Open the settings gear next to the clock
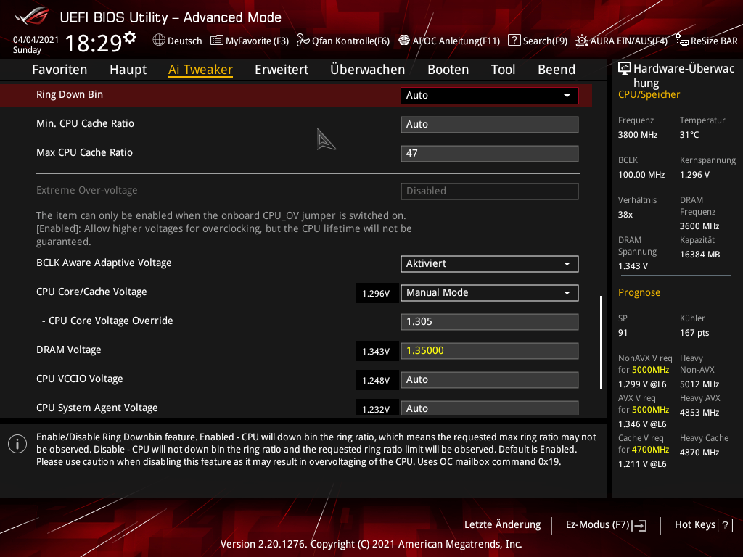This screenshot has height=557, width=743. tap(130, 38)
